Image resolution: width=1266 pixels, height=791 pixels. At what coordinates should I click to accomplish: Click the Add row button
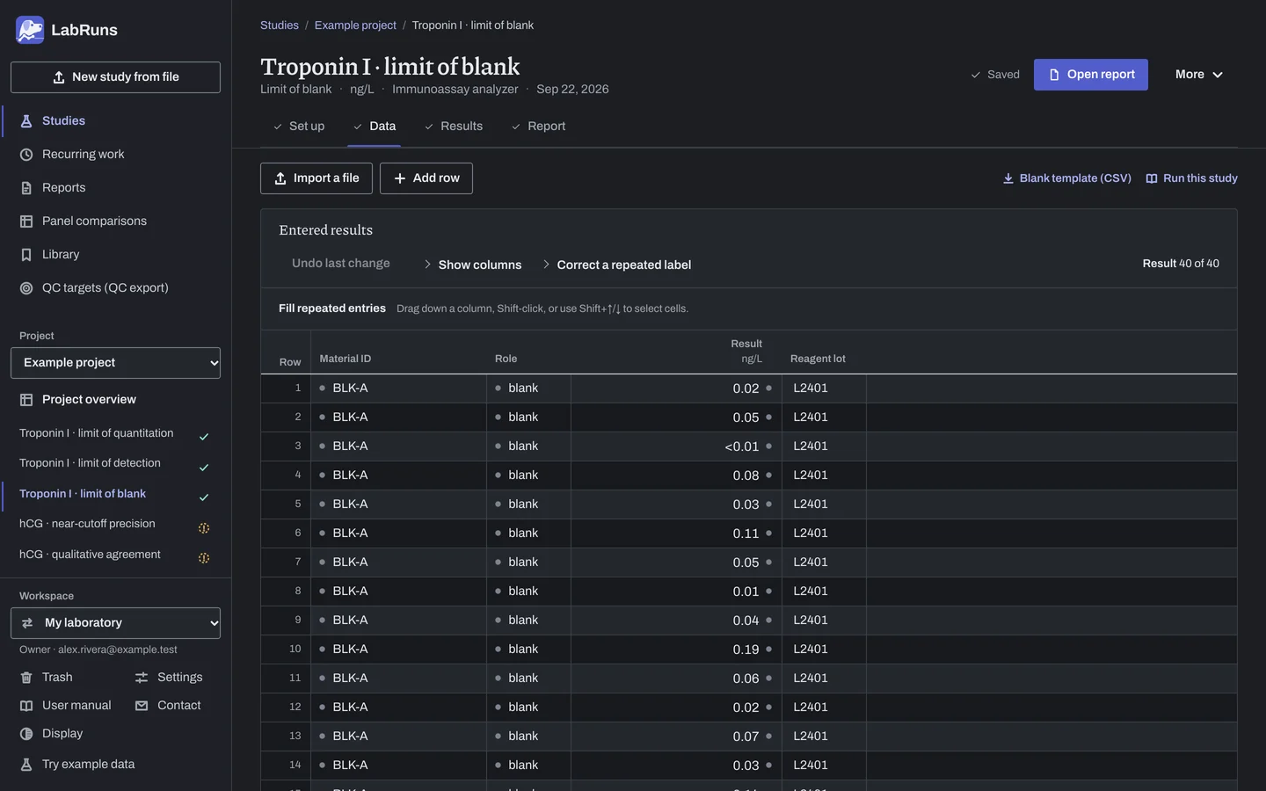pyautogui.click(x=426, y=178)
